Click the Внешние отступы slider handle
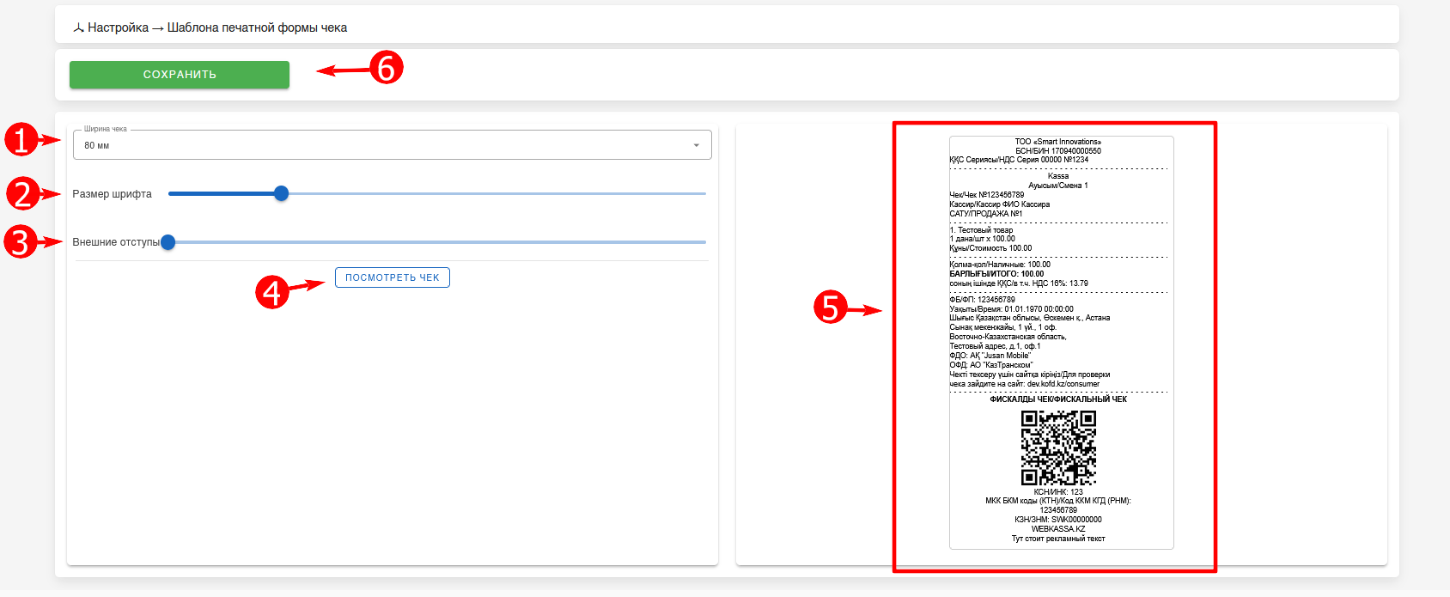 [168, 242]
